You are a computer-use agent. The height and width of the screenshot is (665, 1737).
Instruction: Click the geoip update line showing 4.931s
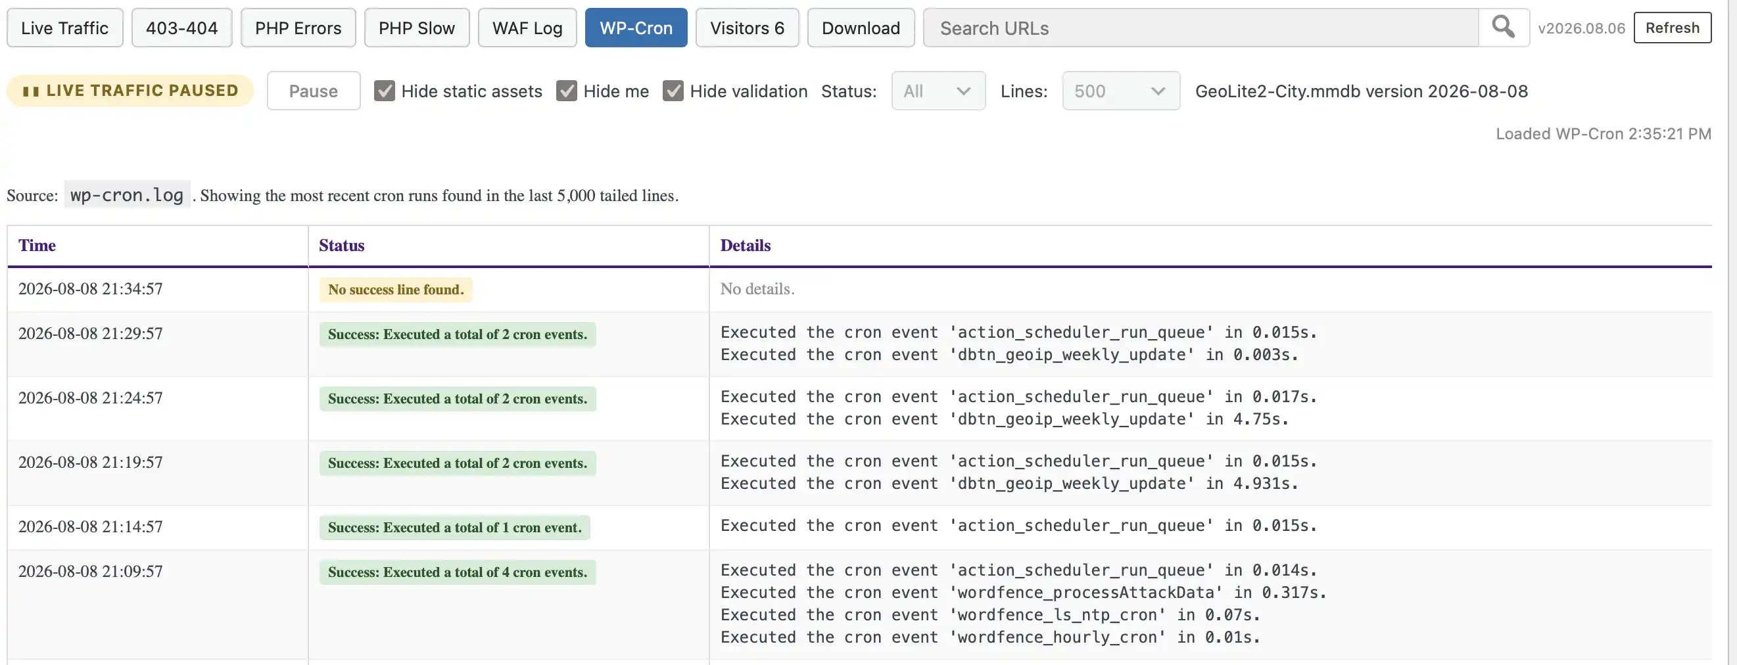[1009, 484]
